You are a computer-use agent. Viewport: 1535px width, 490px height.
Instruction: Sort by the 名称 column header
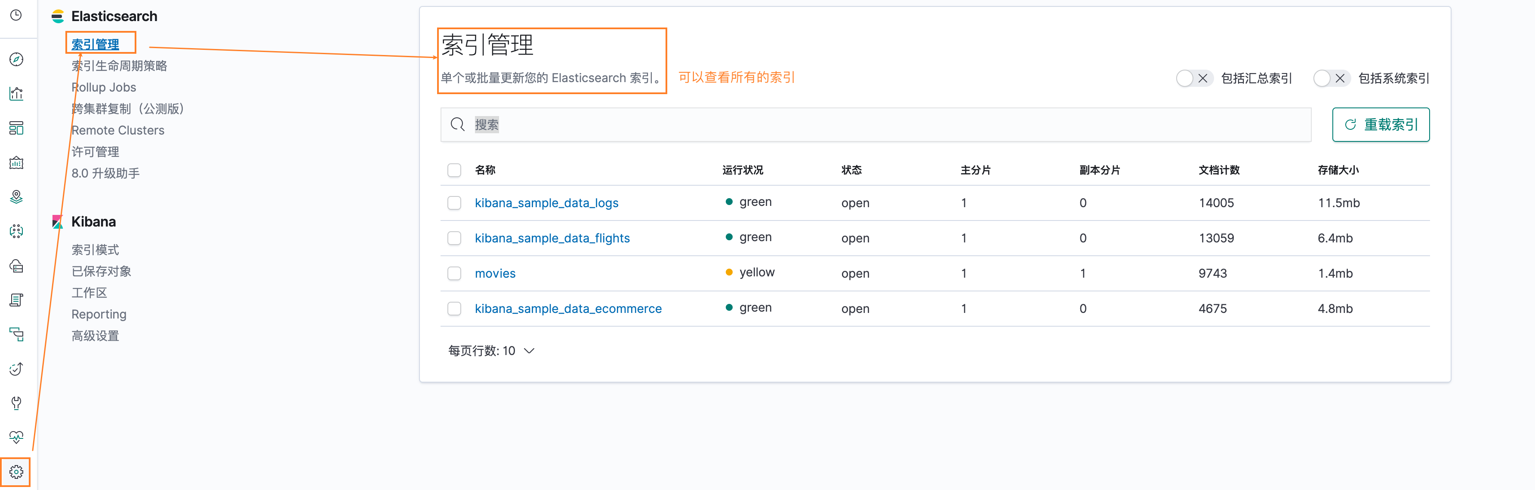point(485,170)
